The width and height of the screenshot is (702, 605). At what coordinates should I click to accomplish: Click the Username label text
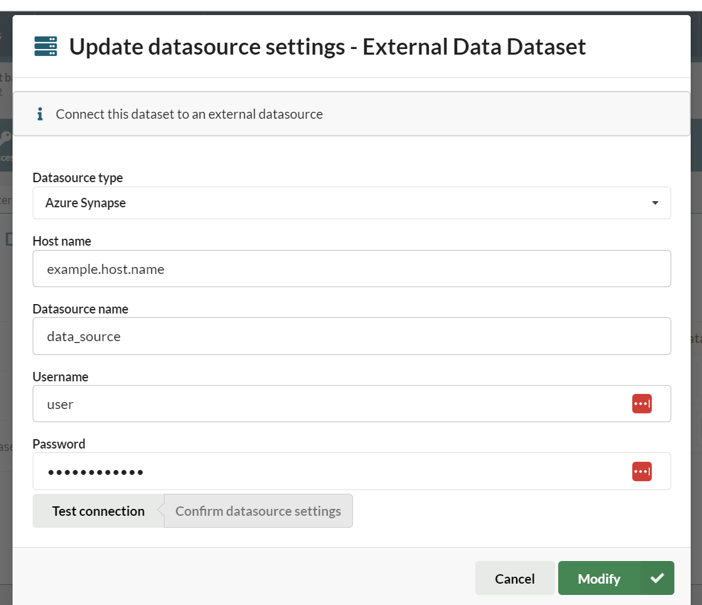[60, 377]
